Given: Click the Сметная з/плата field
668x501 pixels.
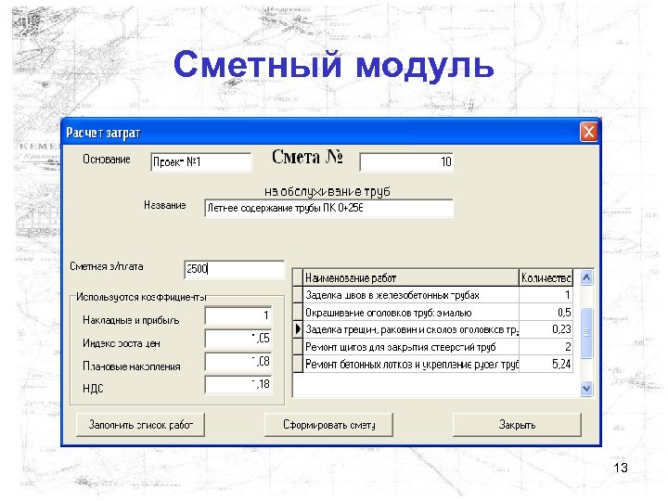Looking at the screenshot, I should 234,269.
